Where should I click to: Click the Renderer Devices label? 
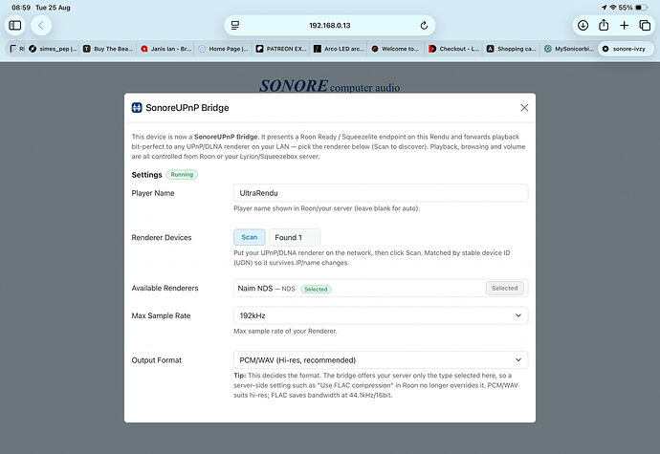tap(162, 237)
